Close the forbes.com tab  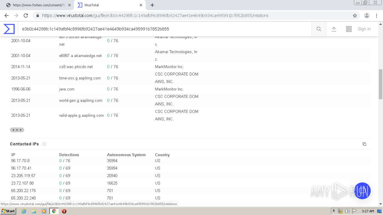tap(69, 5)
